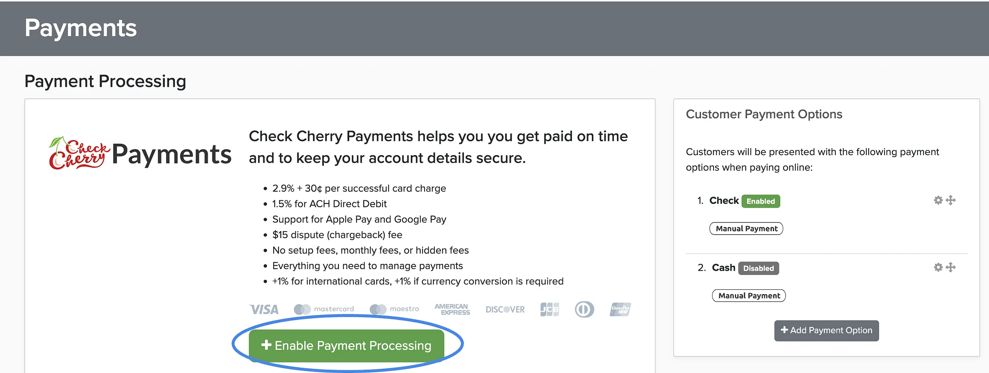
Task: Click the American Express logo
Action: 452,309
